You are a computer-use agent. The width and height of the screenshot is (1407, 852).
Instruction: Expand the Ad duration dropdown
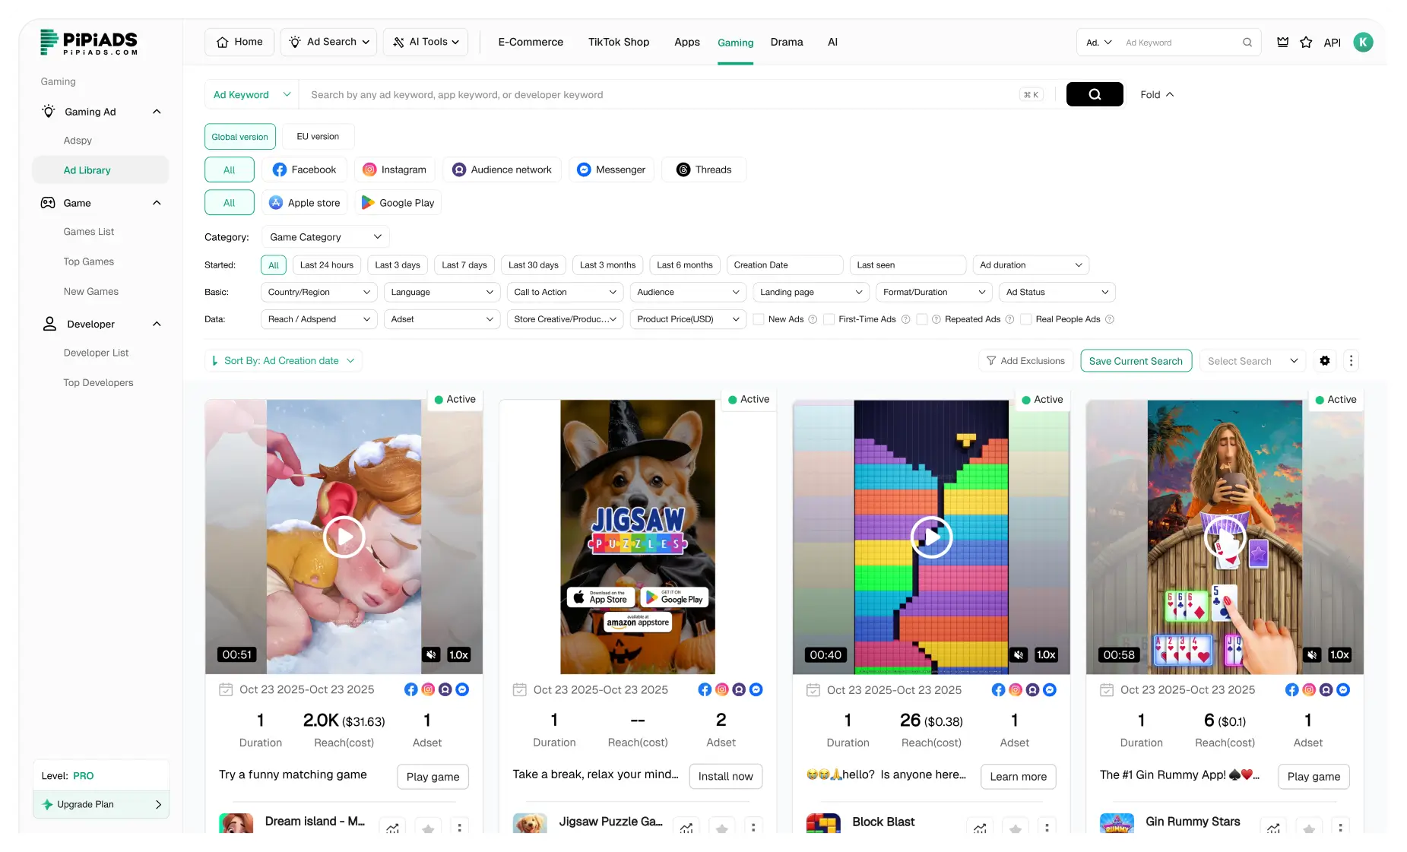pyautogui.click(x=1030, y=264)
